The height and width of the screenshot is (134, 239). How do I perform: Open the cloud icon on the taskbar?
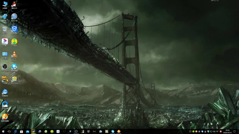point(101,131)
